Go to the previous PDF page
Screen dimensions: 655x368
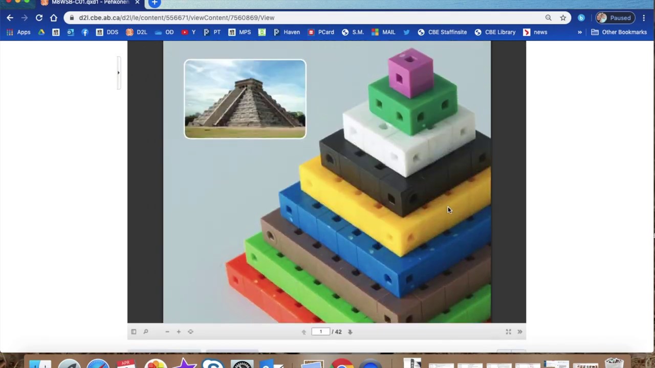coord(303,332)
